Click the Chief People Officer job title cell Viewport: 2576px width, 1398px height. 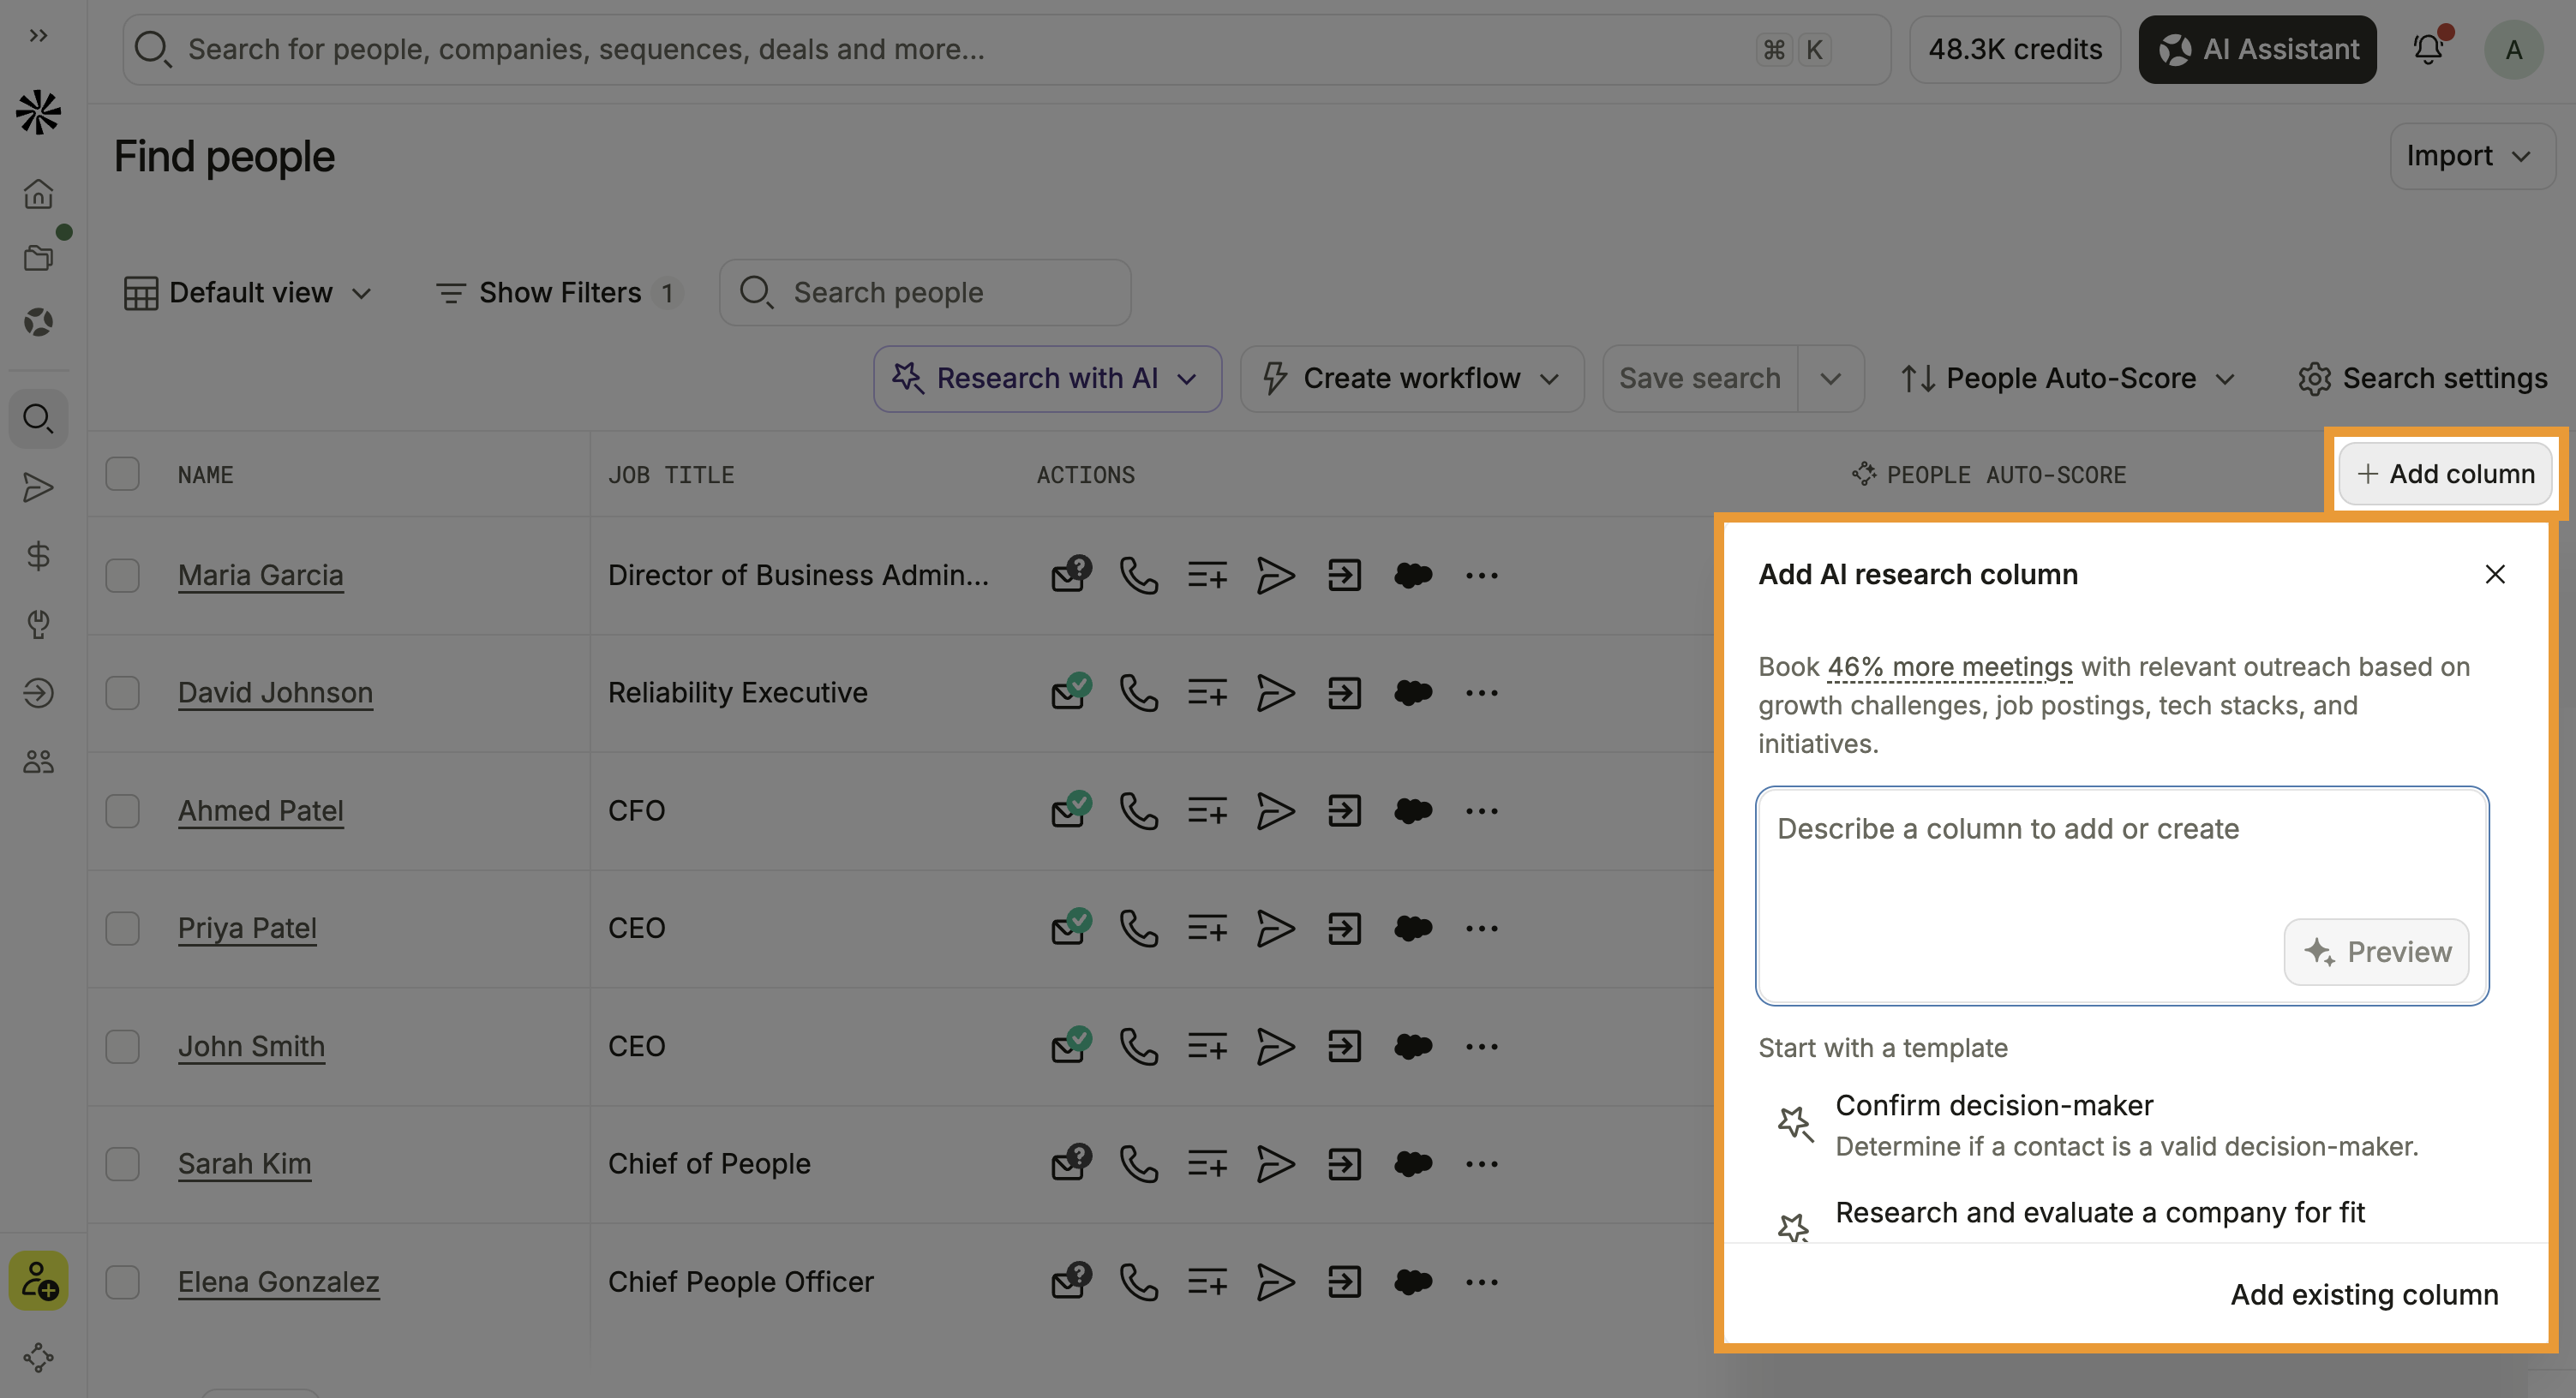[741, 1282]
